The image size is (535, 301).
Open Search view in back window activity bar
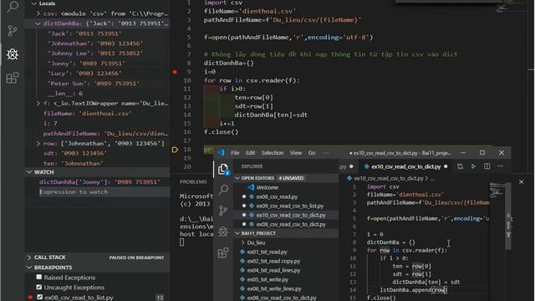point(13,6)
